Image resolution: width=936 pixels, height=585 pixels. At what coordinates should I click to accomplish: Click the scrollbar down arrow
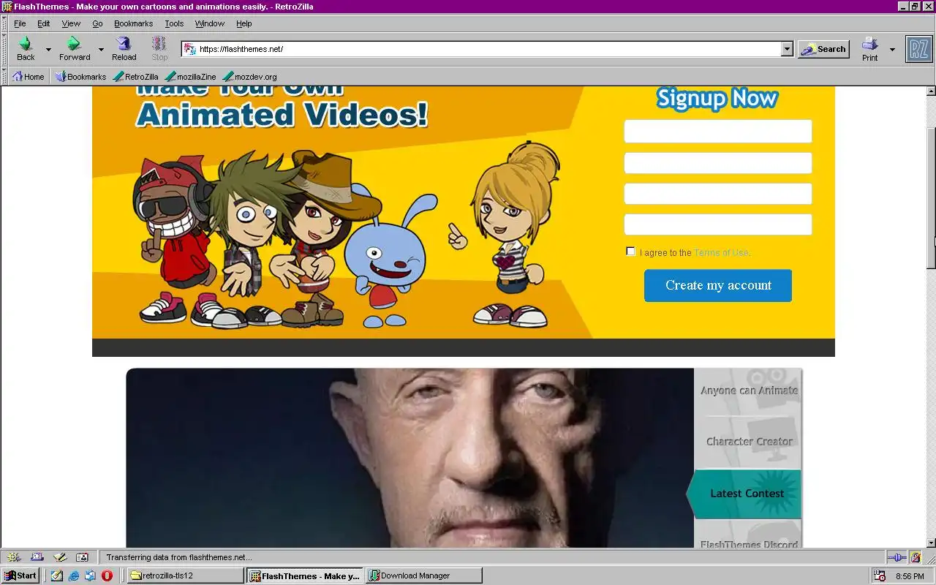pyautogui.click(x=931, y=543)
